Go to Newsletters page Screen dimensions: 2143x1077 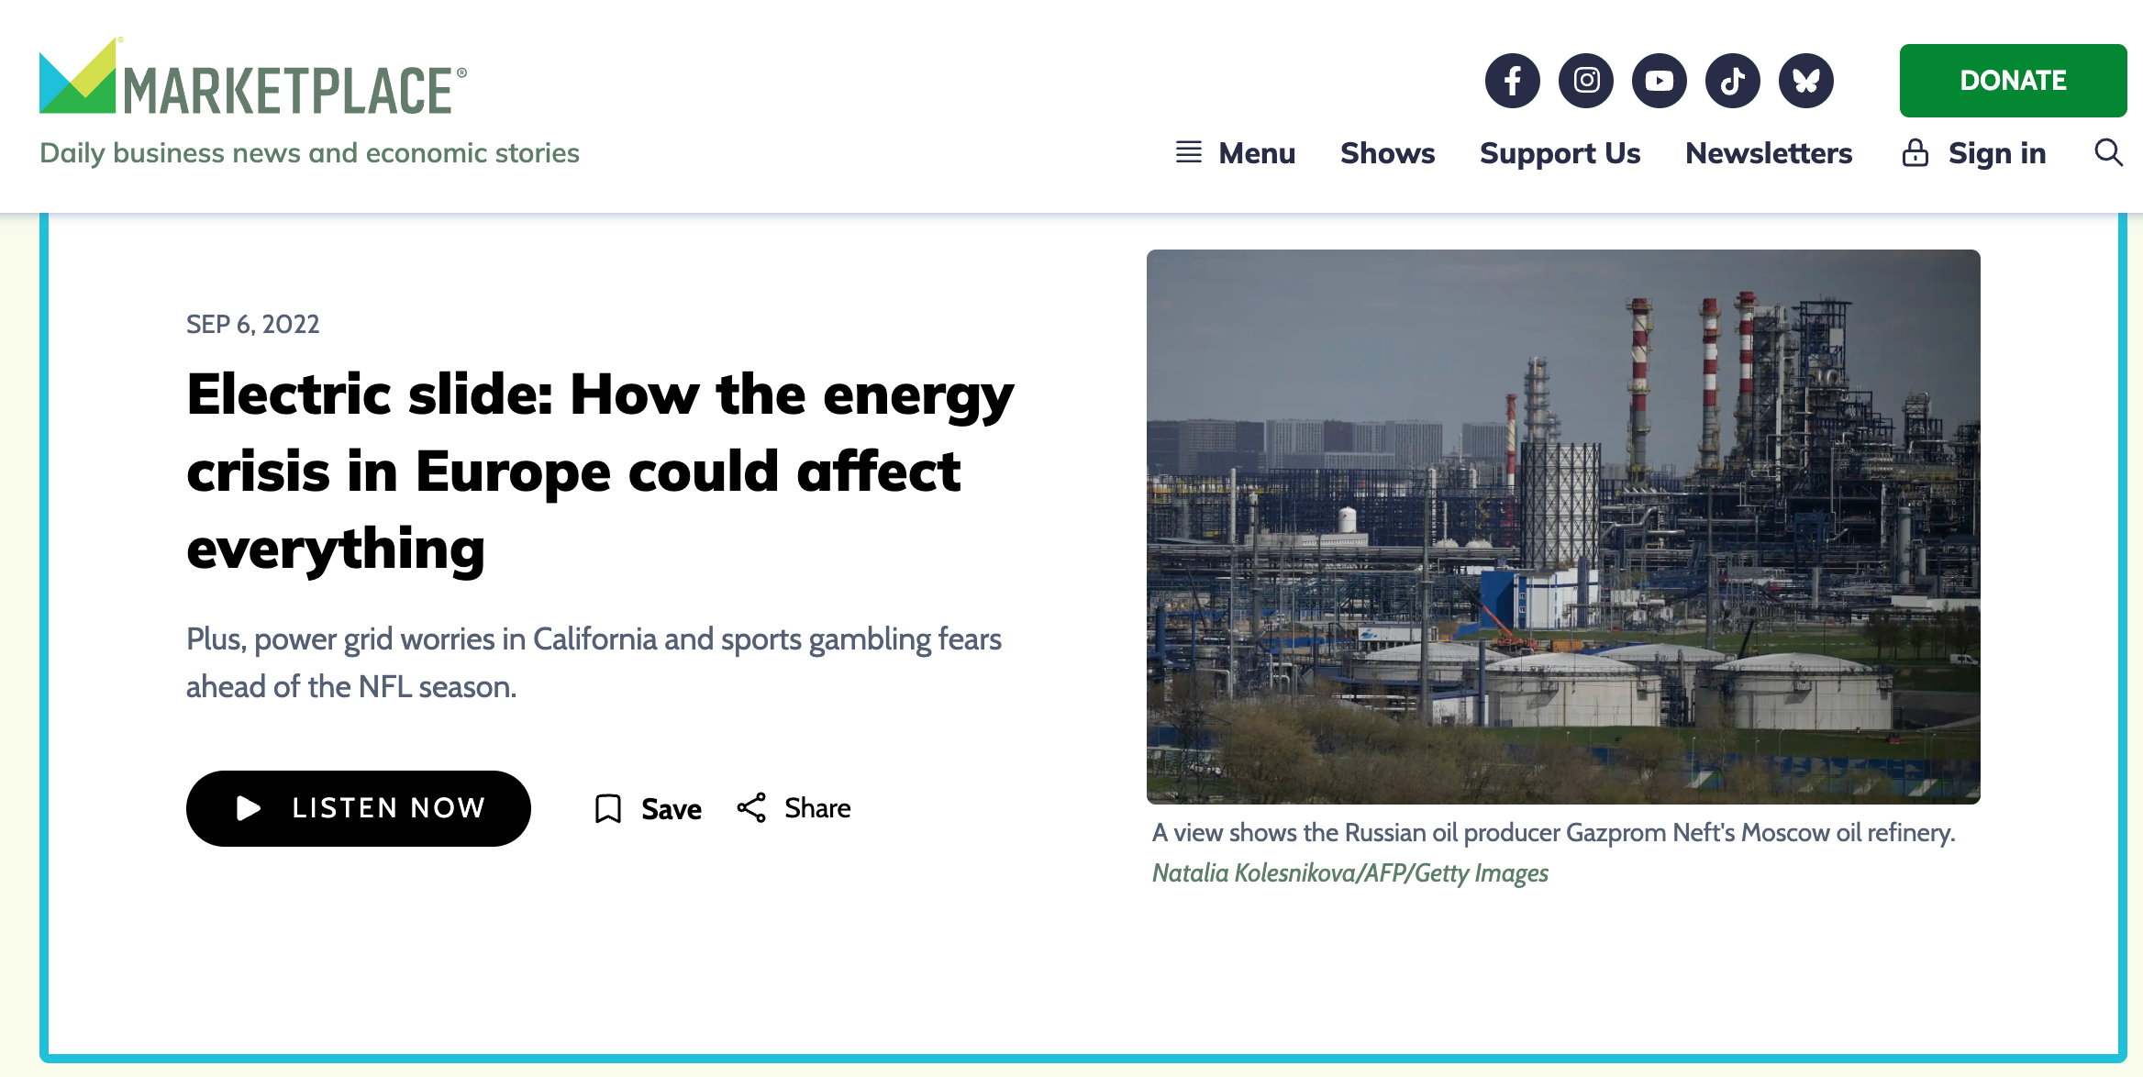(x=1768, y=152)
